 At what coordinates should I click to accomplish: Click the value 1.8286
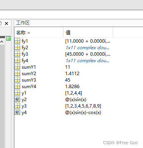coord(72,87)
